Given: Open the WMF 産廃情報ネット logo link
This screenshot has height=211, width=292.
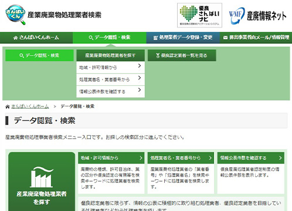Looking at the screenshot, I should pyautogui.click(x=257, y=16).
